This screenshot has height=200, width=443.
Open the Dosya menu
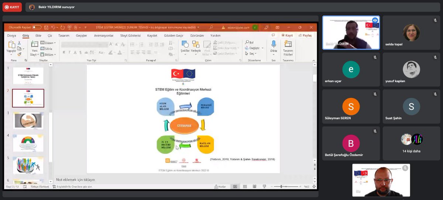click(11, 35)
